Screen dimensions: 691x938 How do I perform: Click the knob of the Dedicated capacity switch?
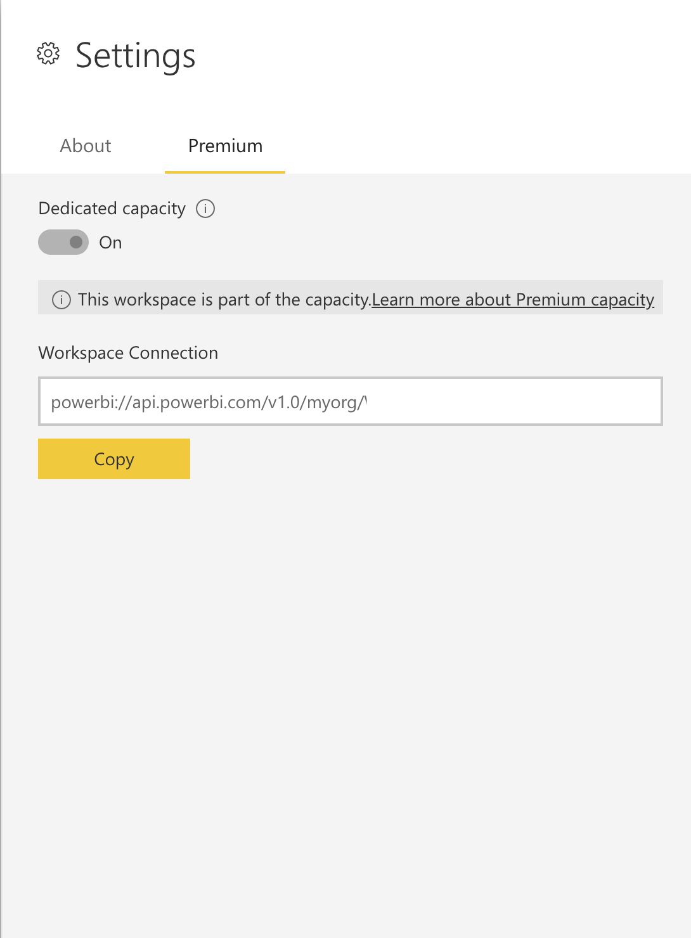[x=76, y=242]
